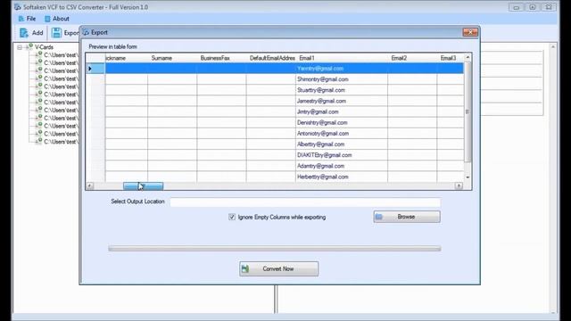Close the Export dialog
Viewport: 571px width, 321px height.
[470, 32]
